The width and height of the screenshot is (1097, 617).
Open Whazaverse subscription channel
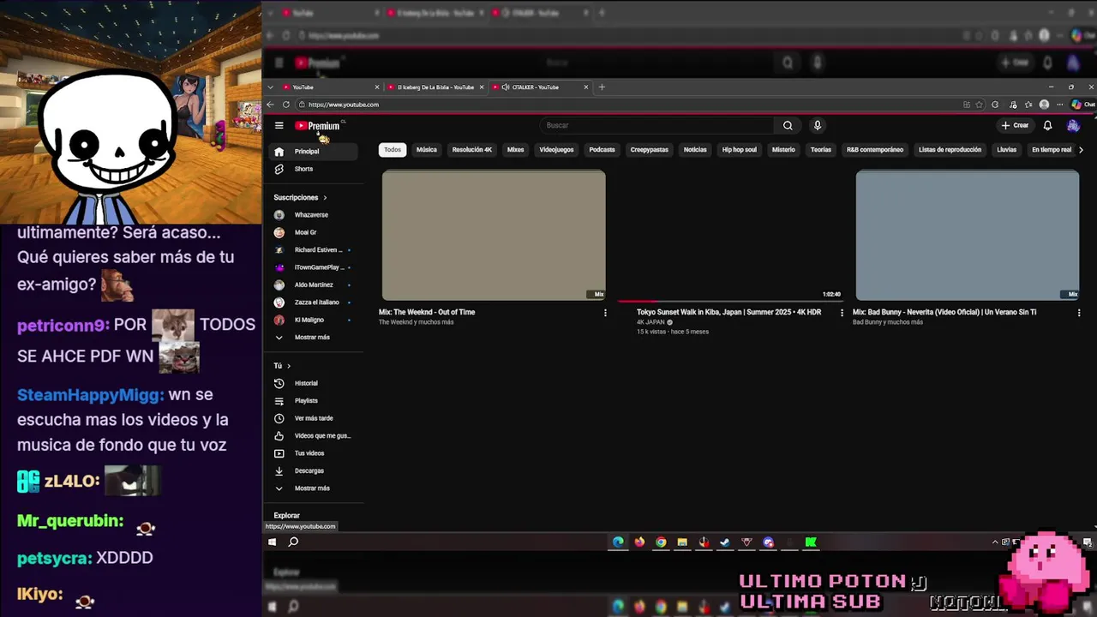[x=314, y=214]
